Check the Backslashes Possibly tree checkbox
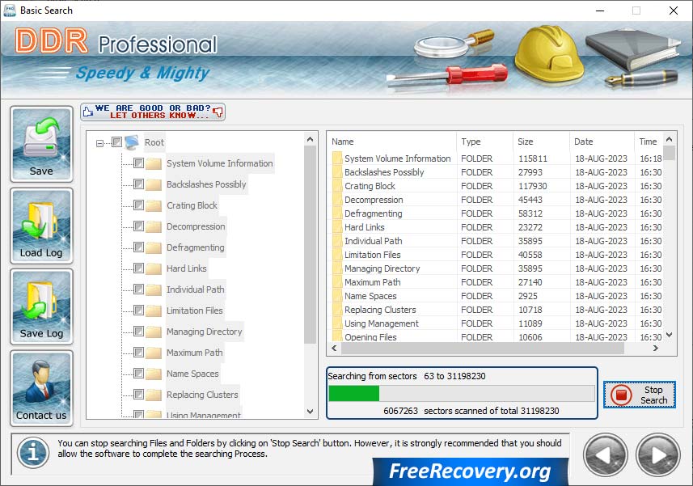Viewport: 693px width, 486px height. (x=138, y=184)
